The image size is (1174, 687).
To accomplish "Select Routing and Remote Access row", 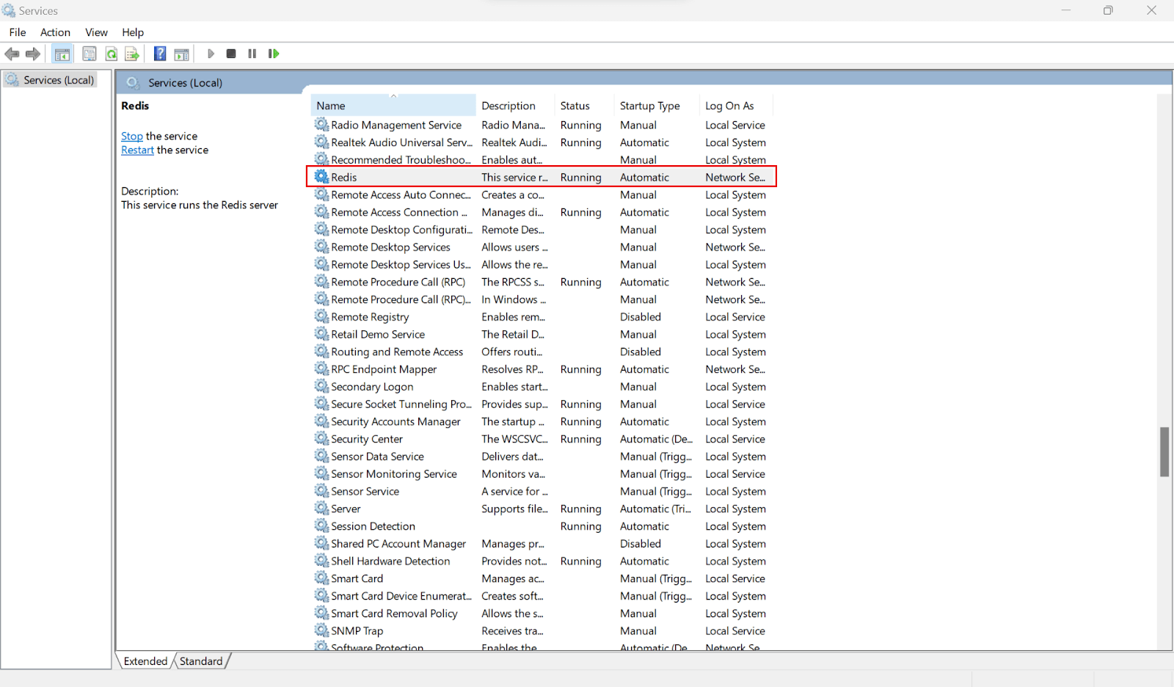I will pyautogui.click(x=543, y=352).
